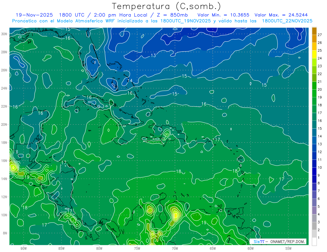The image size is (327, 252).
Task: Click the "30N" latitude axis label
Action: pos(4,34)
